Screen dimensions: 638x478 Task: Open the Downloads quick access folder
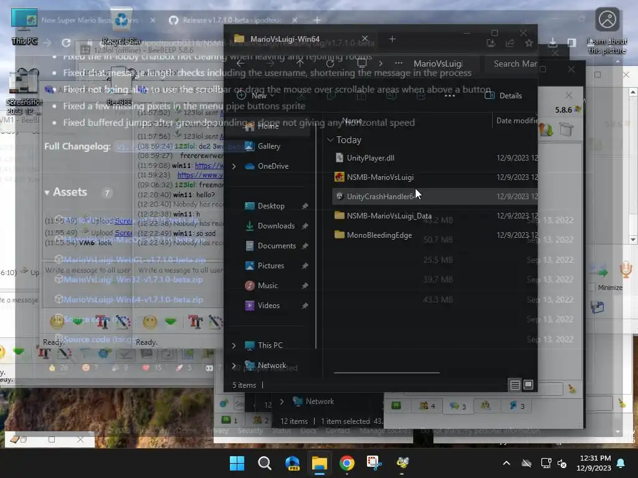(x=276, y=225)
